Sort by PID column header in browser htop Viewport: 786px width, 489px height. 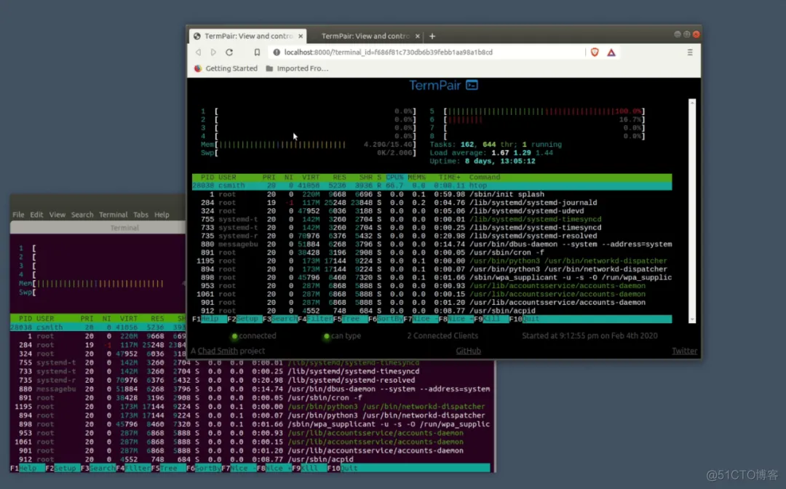coord(207,178)
